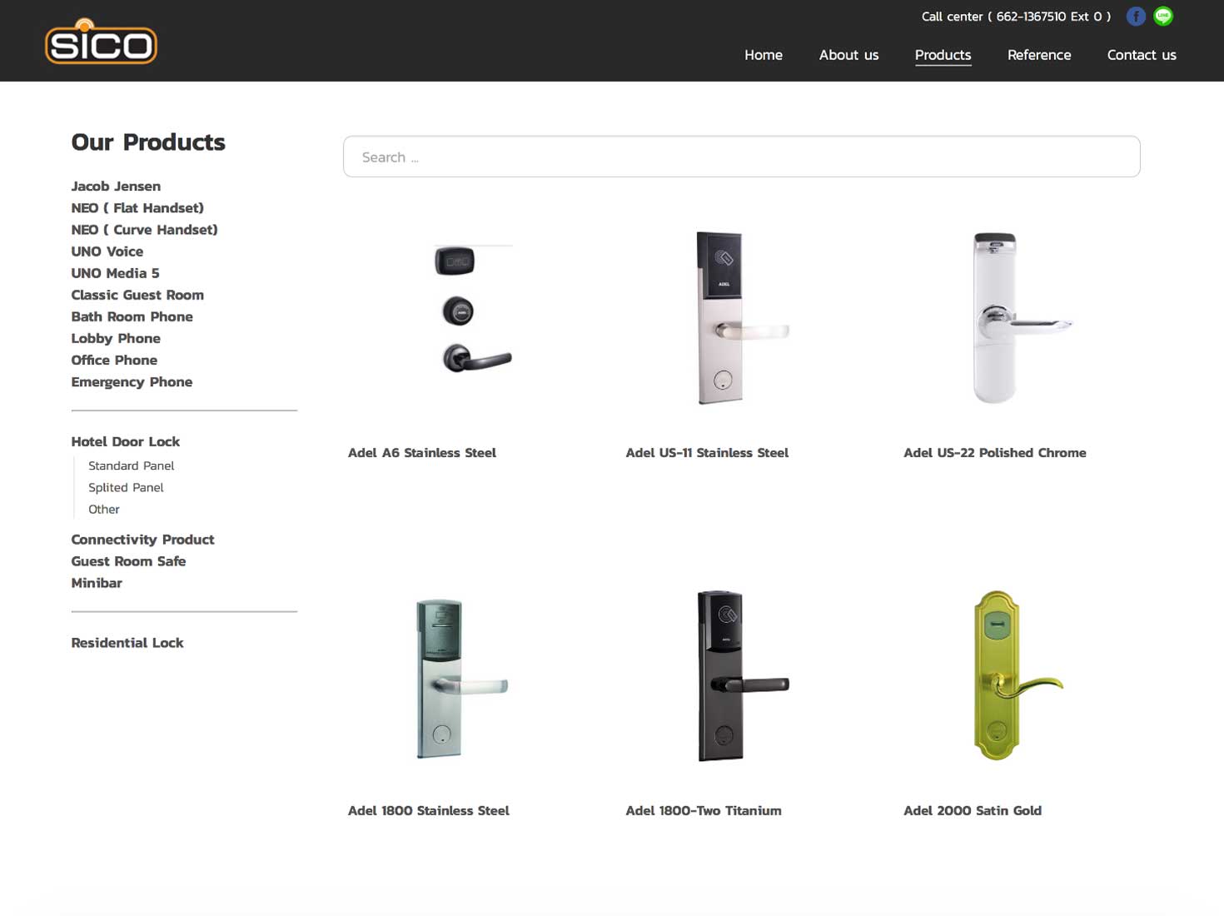Open Emergency Phone category
1224x916 pixels.
tap(132, 381)
